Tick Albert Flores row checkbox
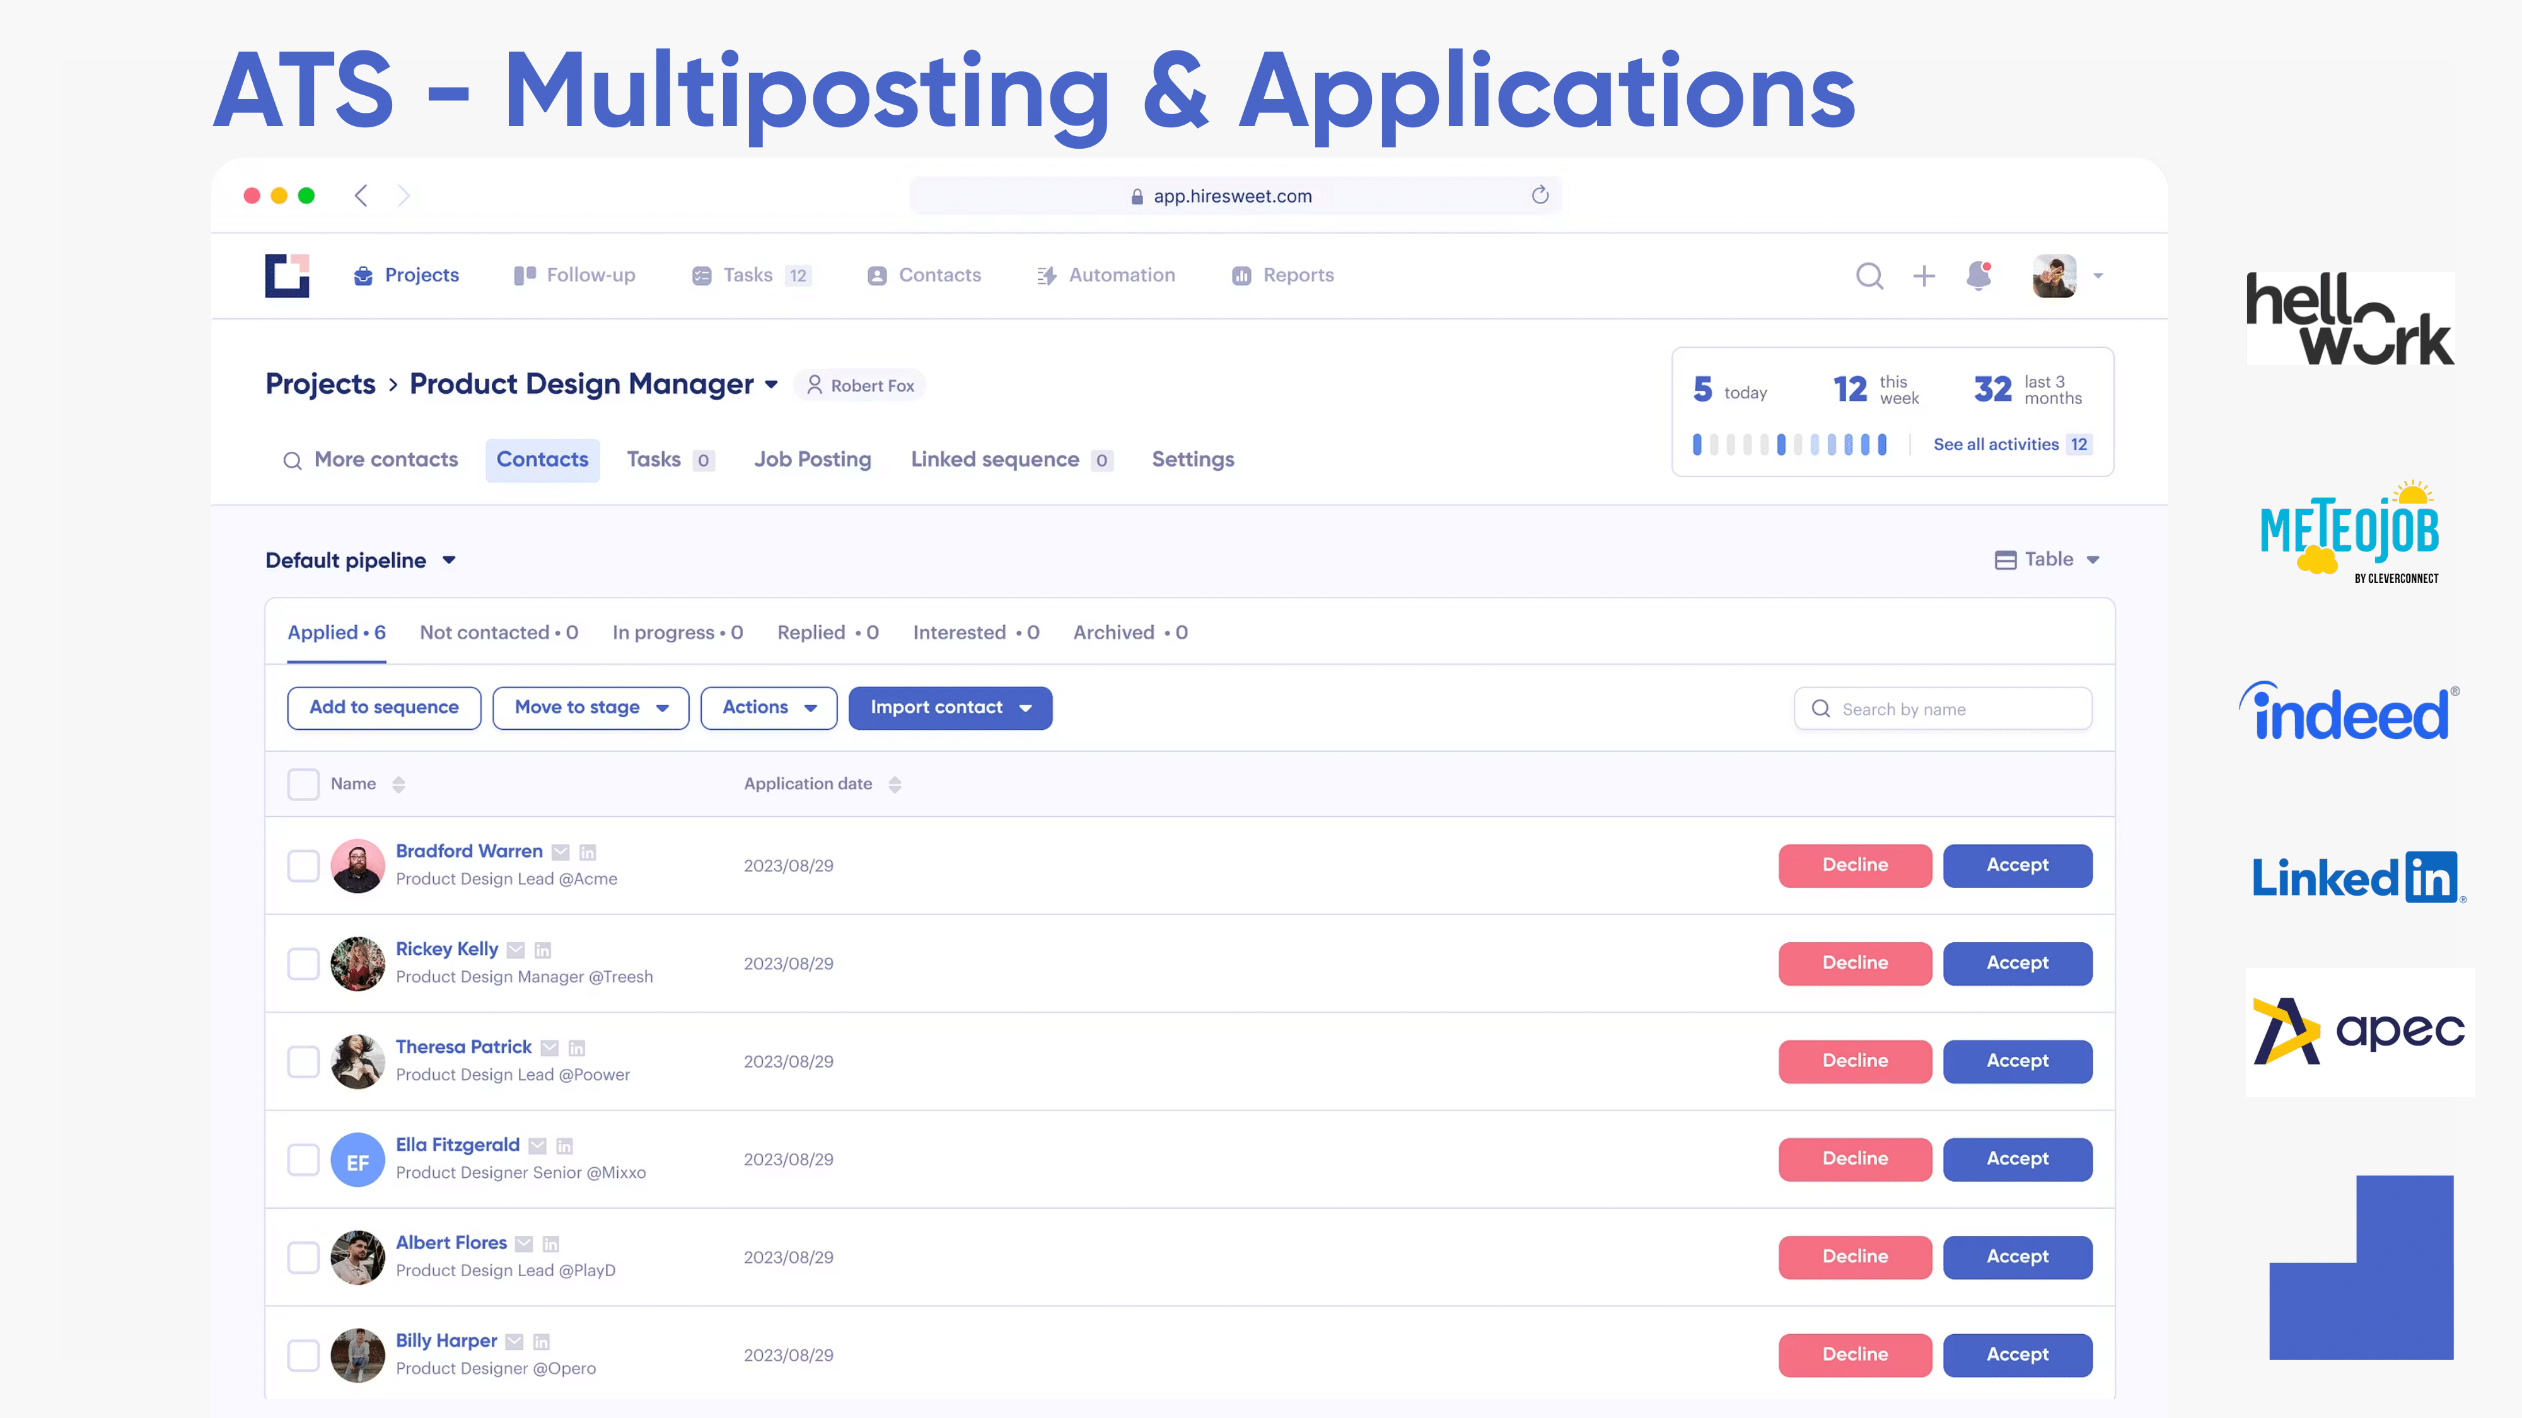The width and height of the screenshot is (2522, 1418). click(303, 1257)
